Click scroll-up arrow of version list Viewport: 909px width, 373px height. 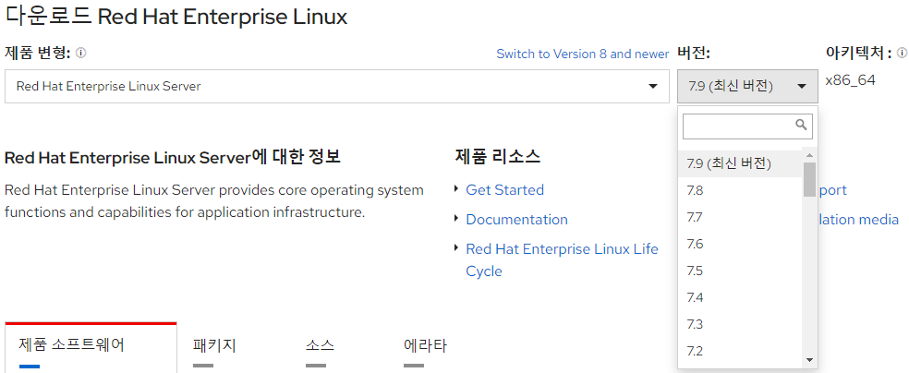(809, 155)
